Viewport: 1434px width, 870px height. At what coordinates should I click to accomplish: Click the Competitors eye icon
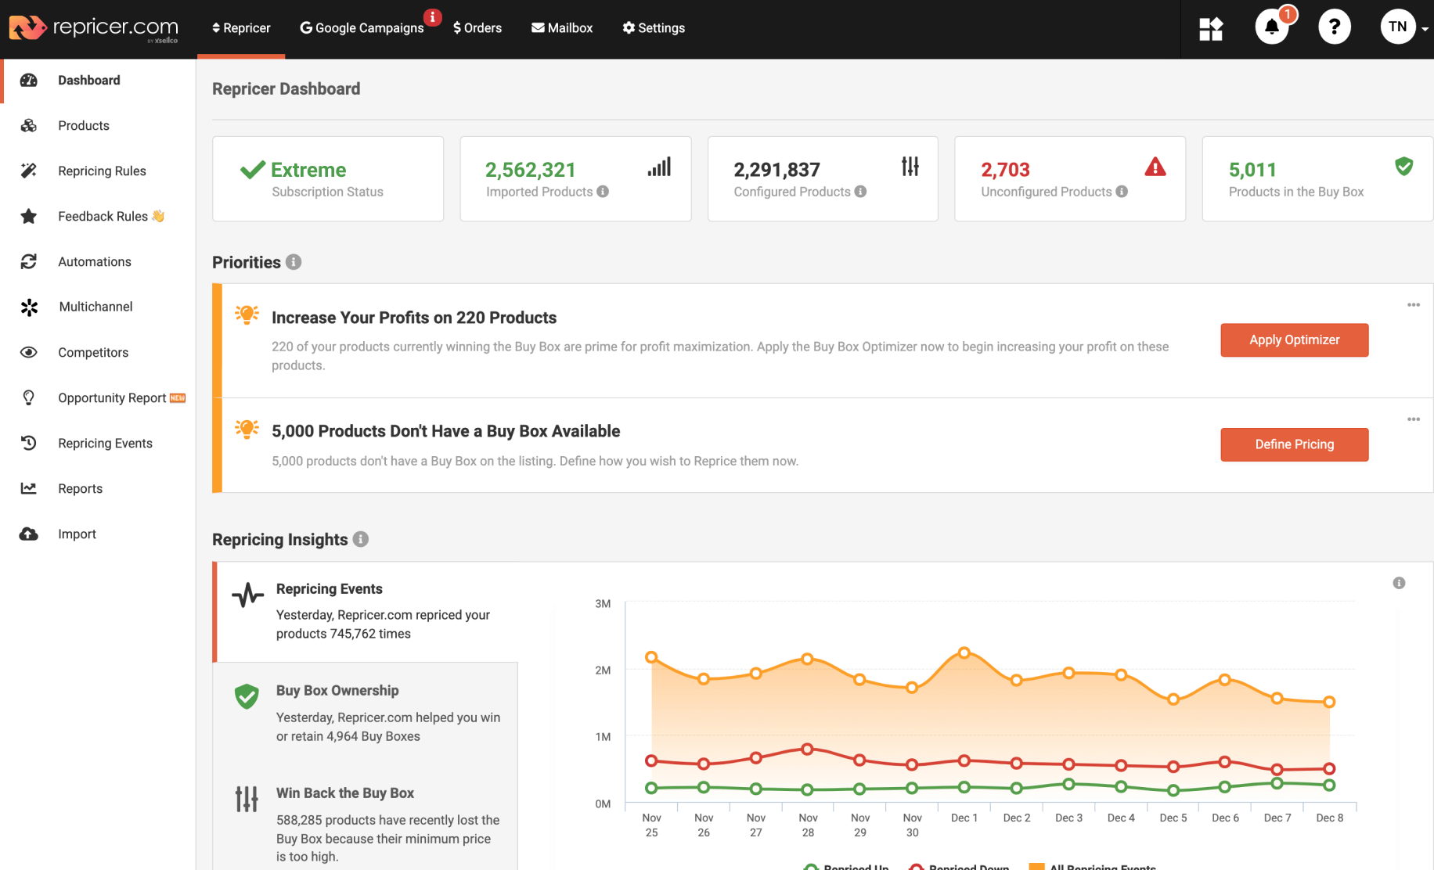coord(29,353)
